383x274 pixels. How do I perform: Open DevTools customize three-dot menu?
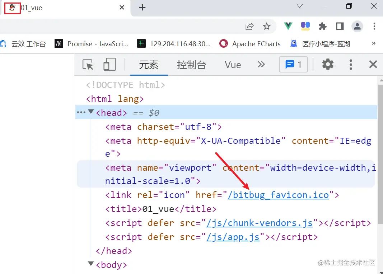point(351,65)
